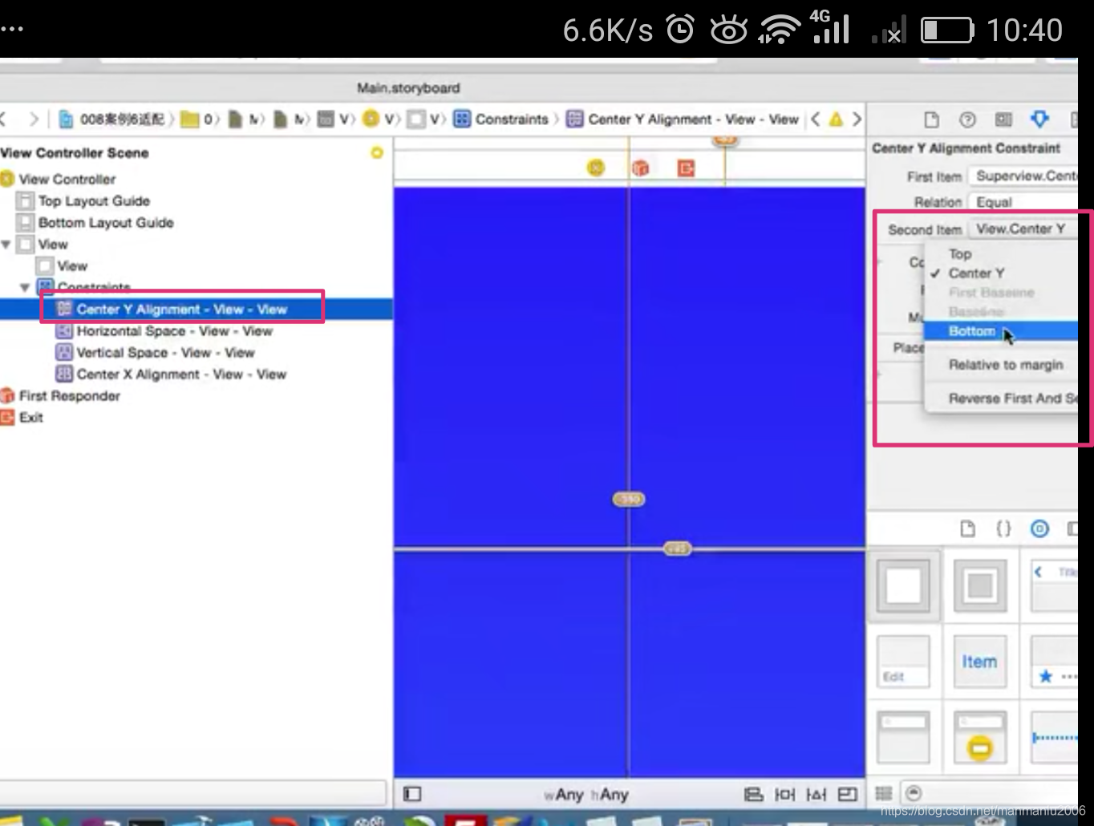This screenshot has height=826, width=1094.
Task: Click the scene outline yellow issue indicator
Action: (377, 152)
